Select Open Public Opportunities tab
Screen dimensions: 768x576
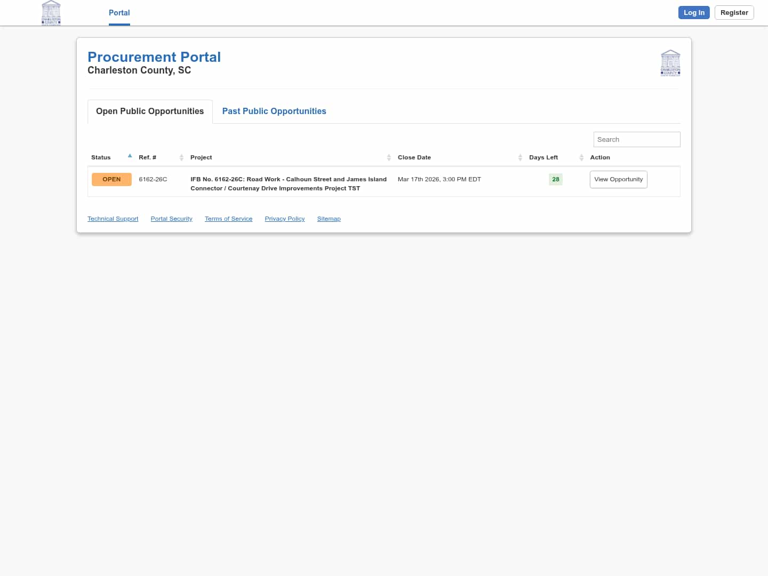150,111
